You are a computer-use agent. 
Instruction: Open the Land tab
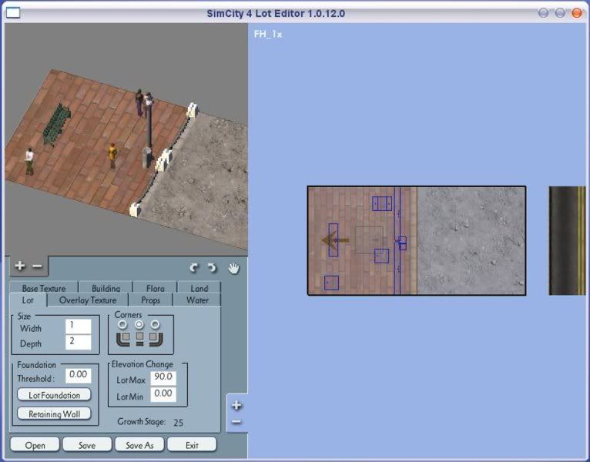pyautogui.click(x=199, y=288)
